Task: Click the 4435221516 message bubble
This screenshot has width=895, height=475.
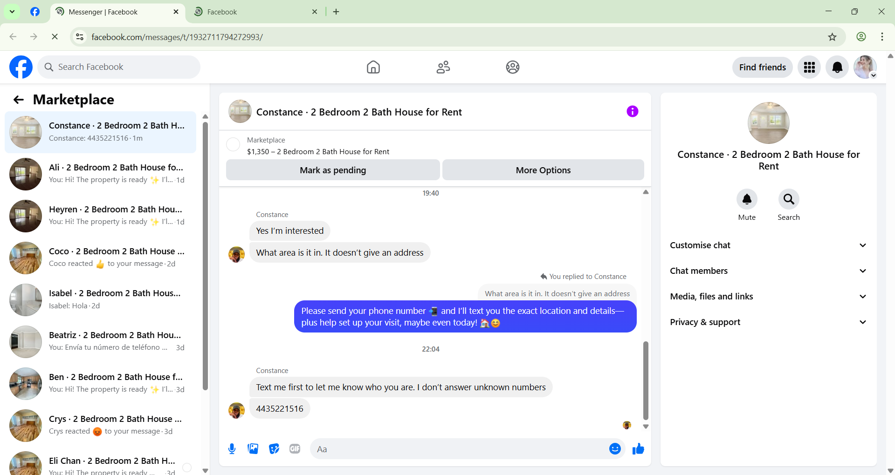Action: tap(280, 408)
